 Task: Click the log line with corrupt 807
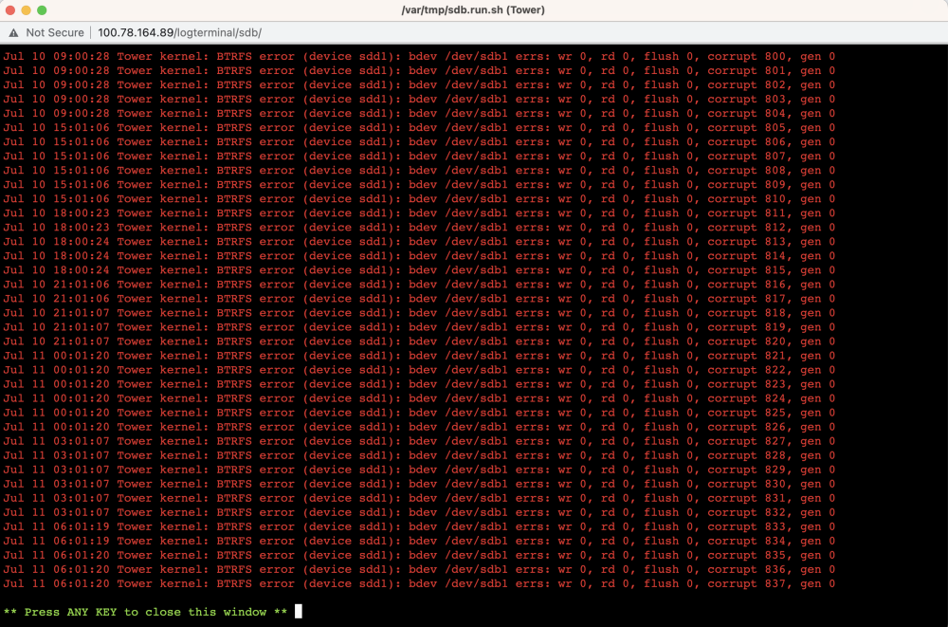pos(419,157)
